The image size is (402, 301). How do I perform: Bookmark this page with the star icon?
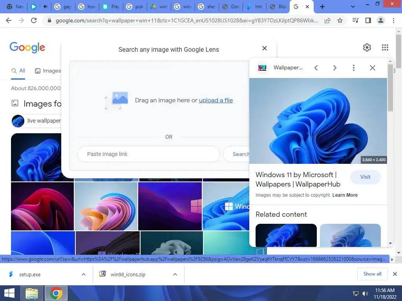point(340,21)
